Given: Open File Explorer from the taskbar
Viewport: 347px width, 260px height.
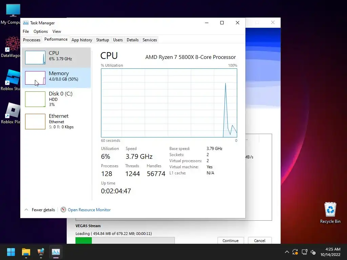Looking at the screenshot, I should click(x=26, y=252).
